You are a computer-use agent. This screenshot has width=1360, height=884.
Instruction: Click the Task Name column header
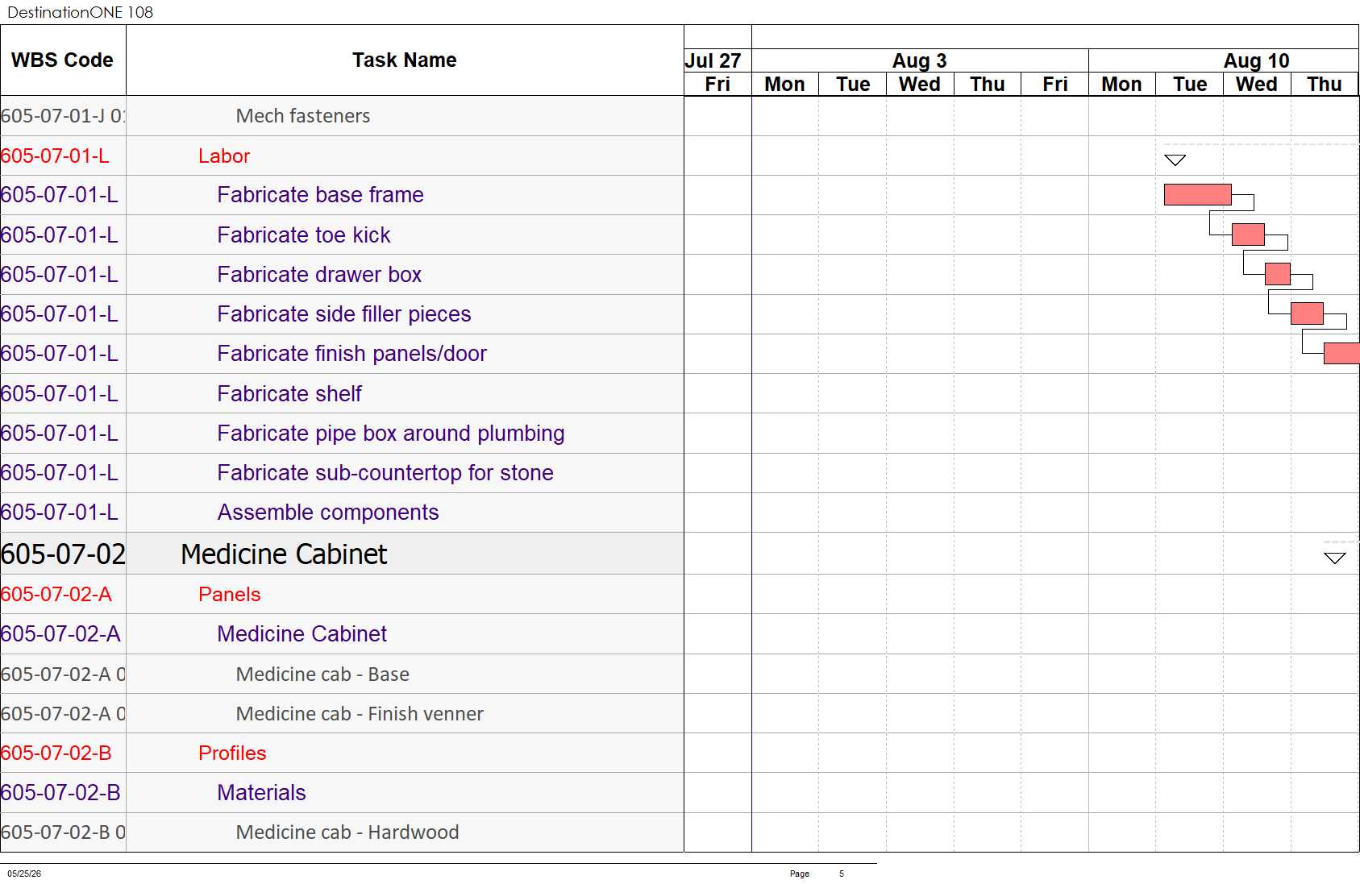tap(405, 60)
